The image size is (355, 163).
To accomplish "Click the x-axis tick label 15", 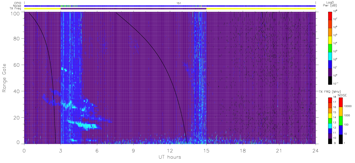I will tap(206, 151).
